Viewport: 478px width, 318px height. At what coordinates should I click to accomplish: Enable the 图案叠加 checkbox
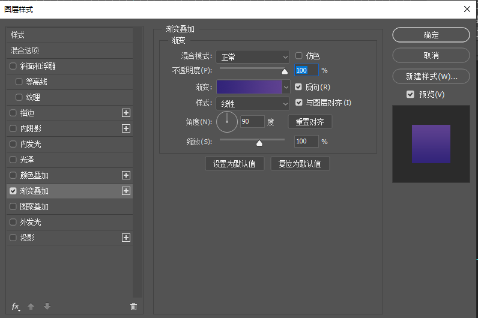coord(13,206)
